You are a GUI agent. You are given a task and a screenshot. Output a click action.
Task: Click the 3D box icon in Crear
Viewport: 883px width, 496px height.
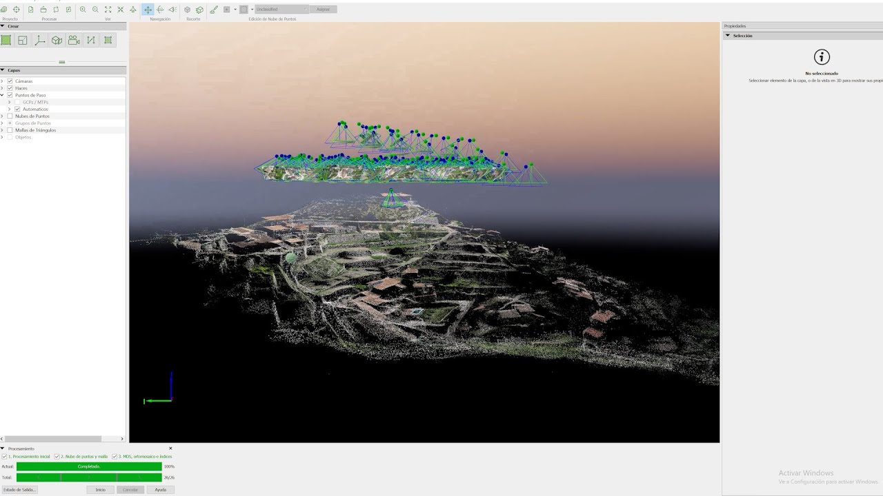(57, 41)
